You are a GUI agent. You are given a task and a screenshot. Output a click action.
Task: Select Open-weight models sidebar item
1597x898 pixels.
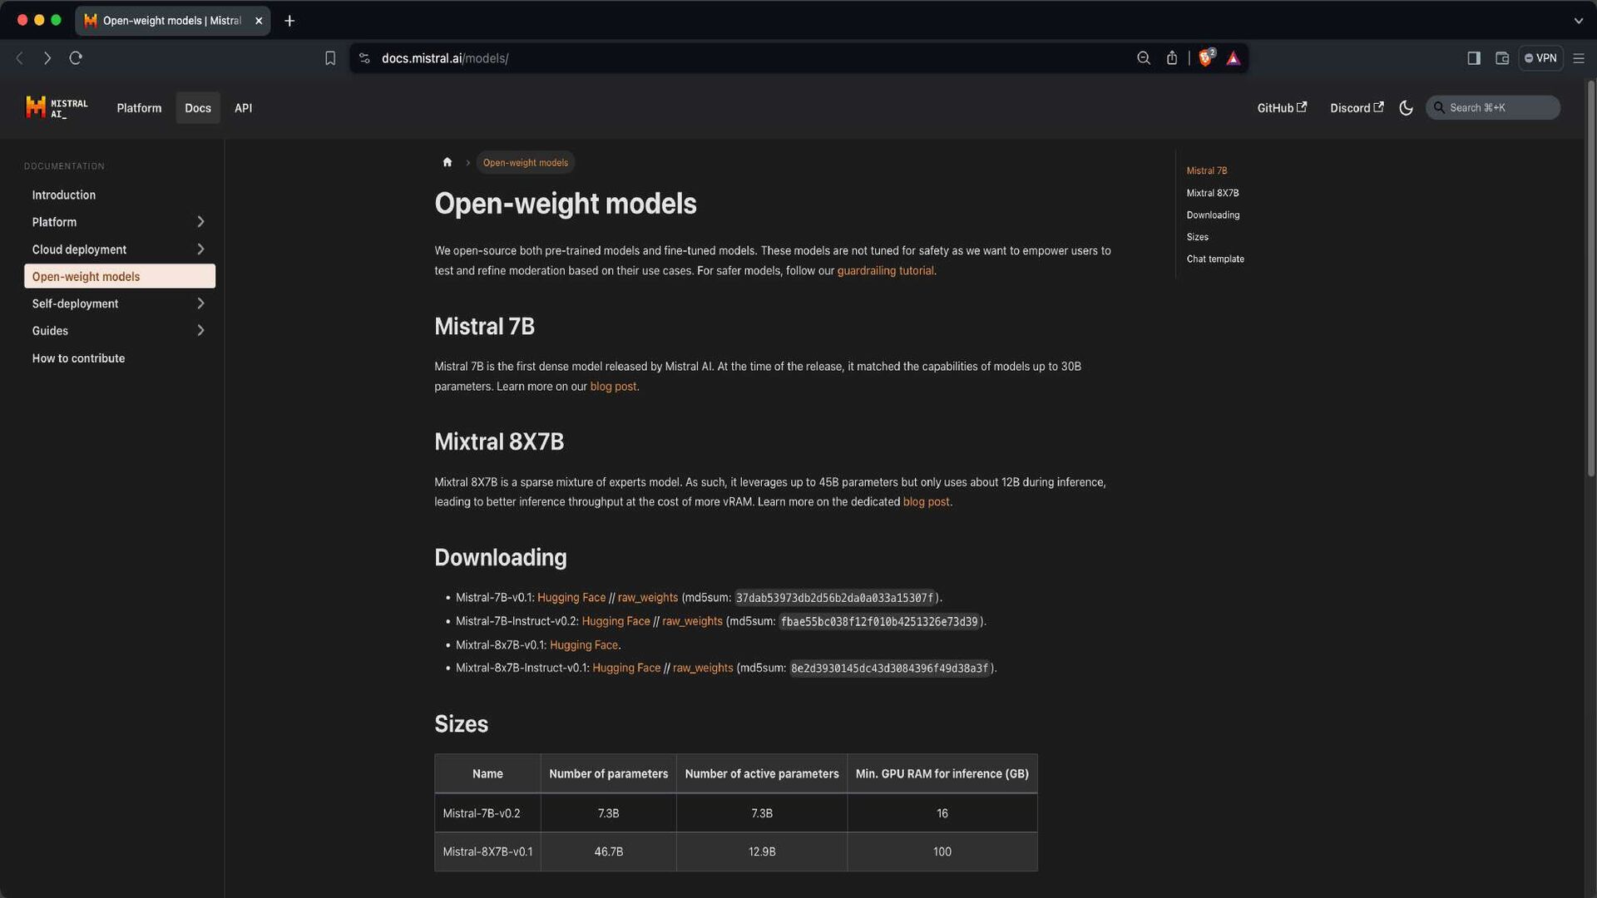click(x=120, y=276)
